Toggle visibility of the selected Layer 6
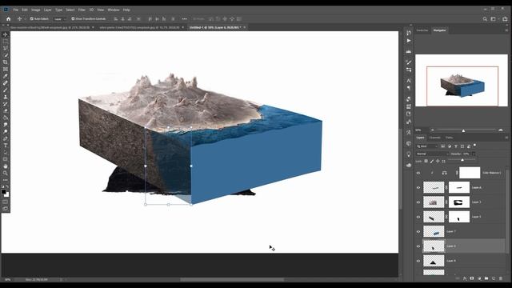Screen dimensions: 512x288 pyautogui.click(x=418, y=246)
